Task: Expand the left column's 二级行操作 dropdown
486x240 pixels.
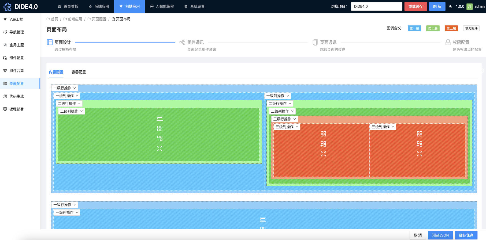Action: [69, 104]
